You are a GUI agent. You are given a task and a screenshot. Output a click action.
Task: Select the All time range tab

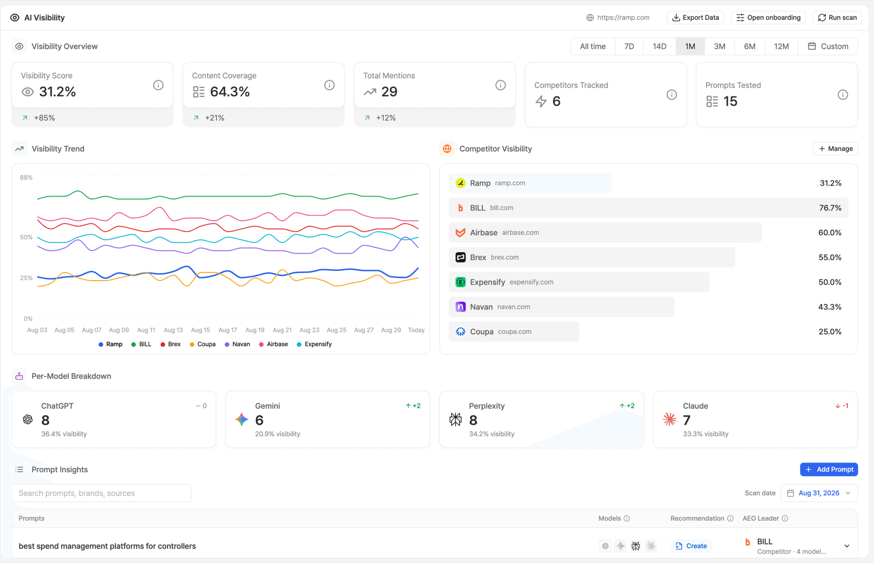[593, 46]
